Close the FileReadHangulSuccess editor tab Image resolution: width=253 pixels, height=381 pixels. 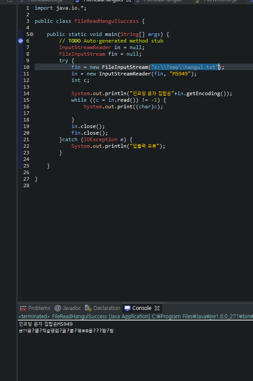pyautogui.click(x=129, y=1)
